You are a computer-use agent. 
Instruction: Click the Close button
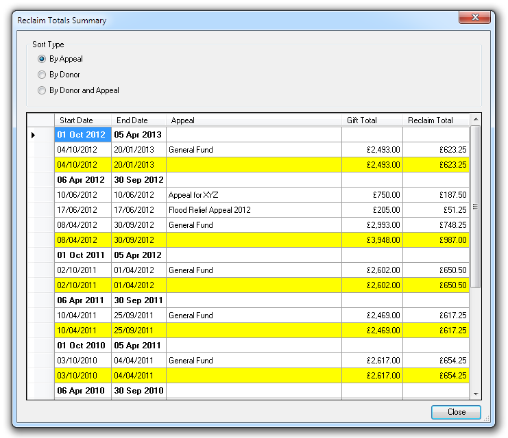456,412
